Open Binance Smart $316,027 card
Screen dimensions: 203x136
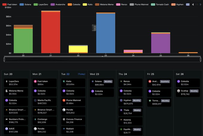pyautogui.click(x=44, y=111)
